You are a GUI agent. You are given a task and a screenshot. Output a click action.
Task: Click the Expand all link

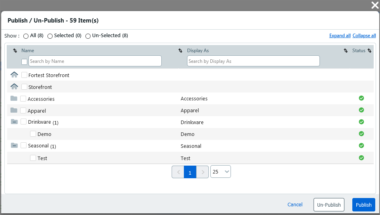click(340, 36)
